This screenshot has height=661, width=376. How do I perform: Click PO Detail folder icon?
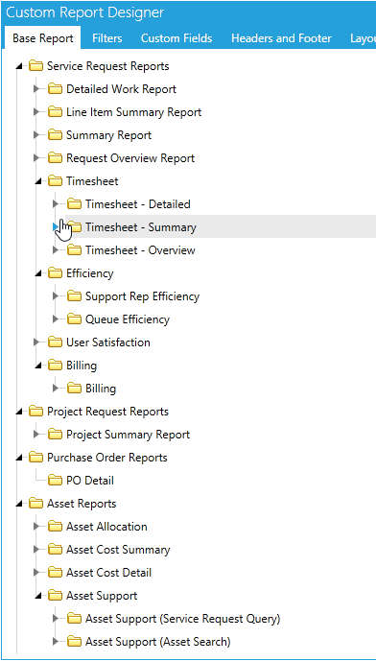click(55, 481)
